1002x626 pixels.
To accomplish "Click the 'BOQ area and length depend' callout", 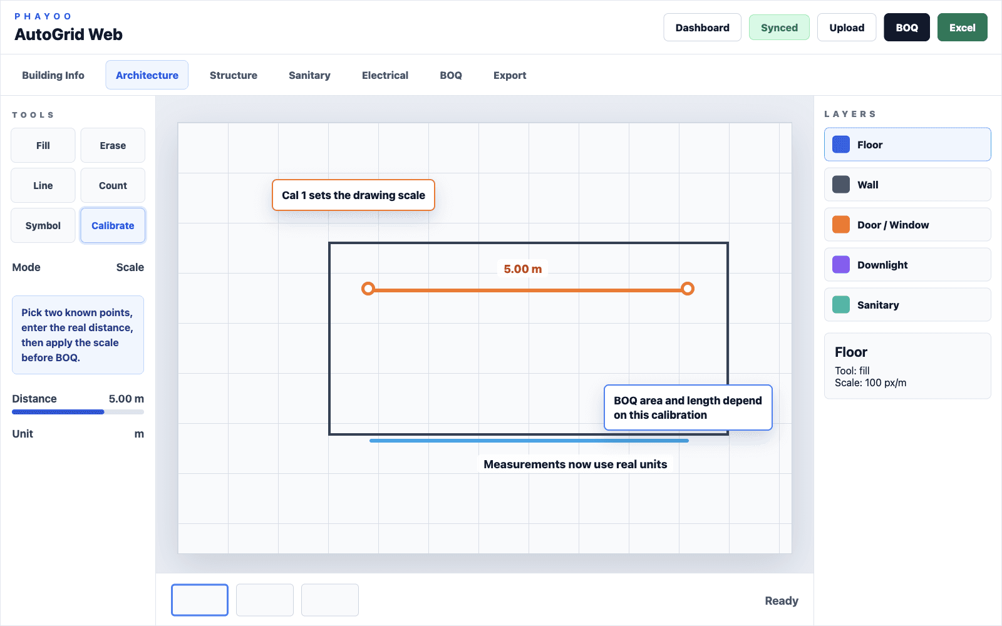I will point(688,408).
